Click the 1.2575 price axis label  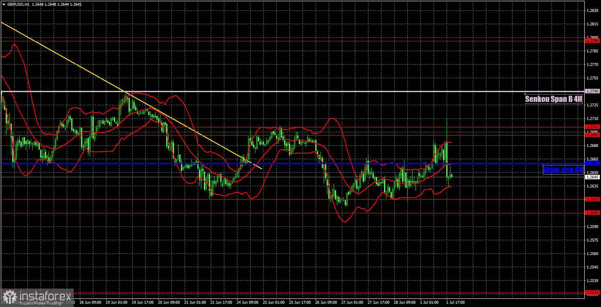click(592, 240)
